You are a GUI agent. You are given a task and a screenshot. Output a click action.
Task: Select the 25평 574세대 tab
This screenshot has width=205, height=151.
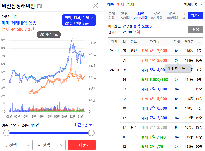click(x=124, y=16)
